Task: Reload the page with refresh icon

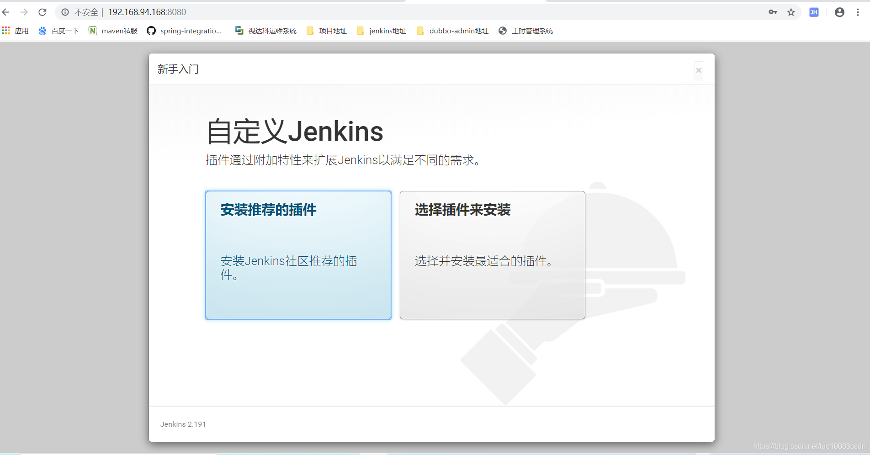Action: point(42,12)
